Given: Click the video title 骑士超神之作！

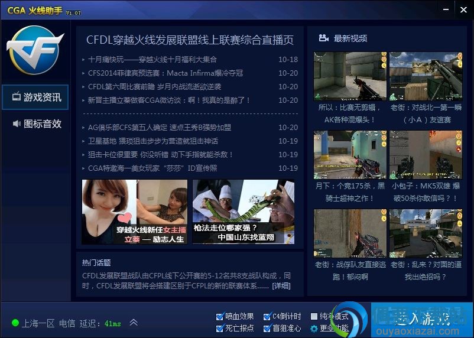Looking at the screenshot, I should coord(350,199).
